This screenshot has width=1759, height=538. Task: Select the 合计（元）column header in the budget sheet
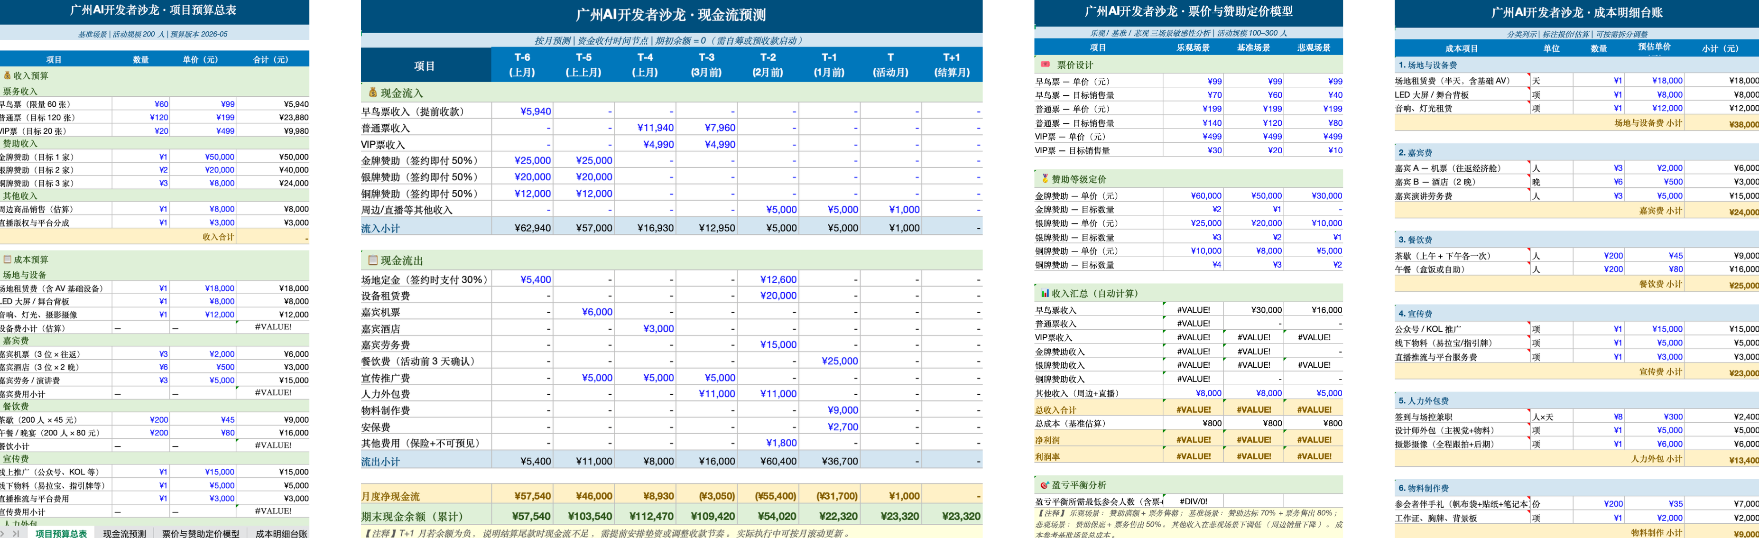pyautogui.click(x=271, y=59)
